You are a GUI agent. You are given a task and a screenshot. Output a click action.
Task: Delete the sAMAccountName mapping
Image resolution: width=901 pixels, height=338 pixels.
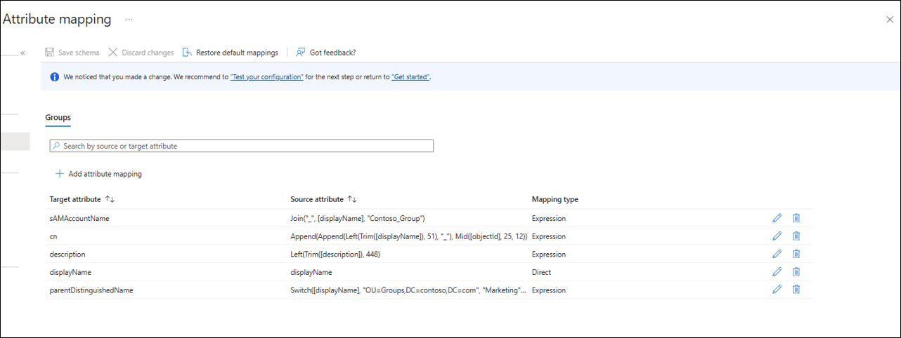click(796, 218)
